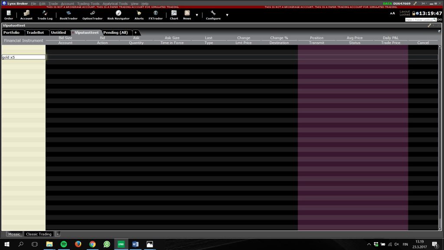
Task: Switch to the Untitled tab
Action: tap(59, 33)
